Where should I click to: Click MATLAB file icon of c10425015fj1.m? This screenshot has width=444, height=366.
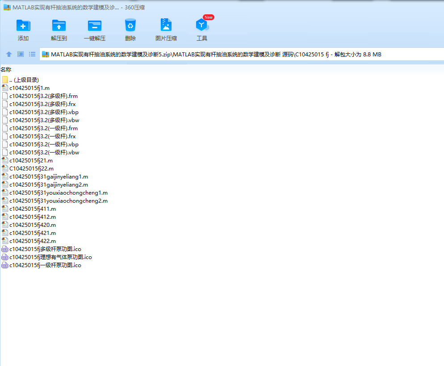(5, 88)
